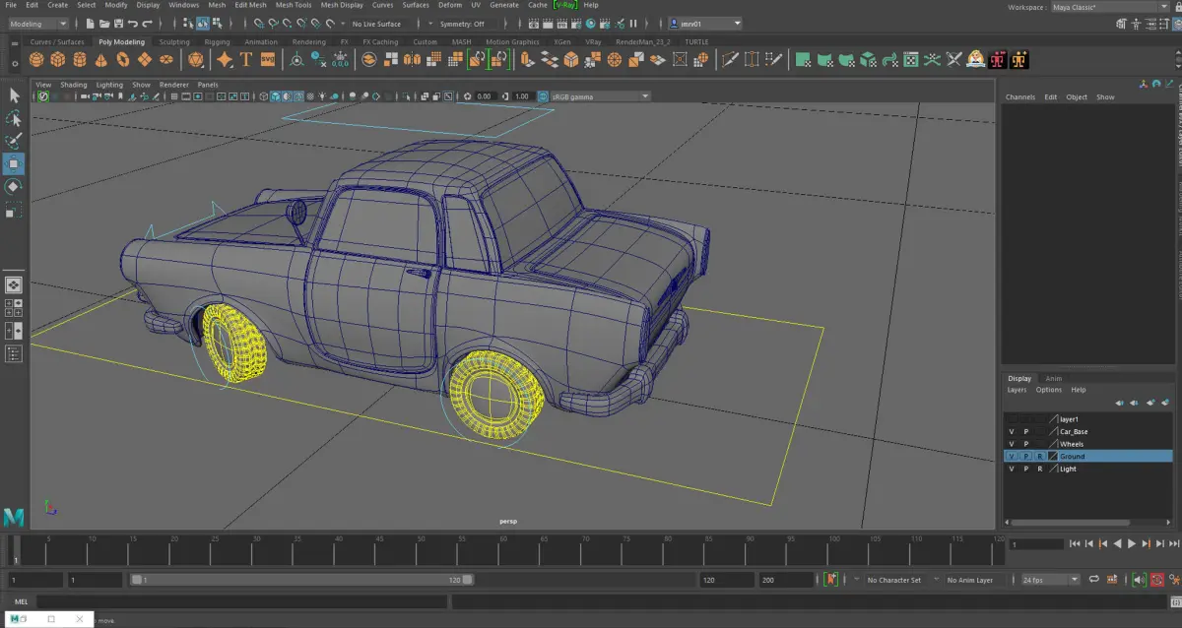Click the current frame input field
Image resolution: width=1182 pixels, height=628 pixels.
tap(1037, 543)
